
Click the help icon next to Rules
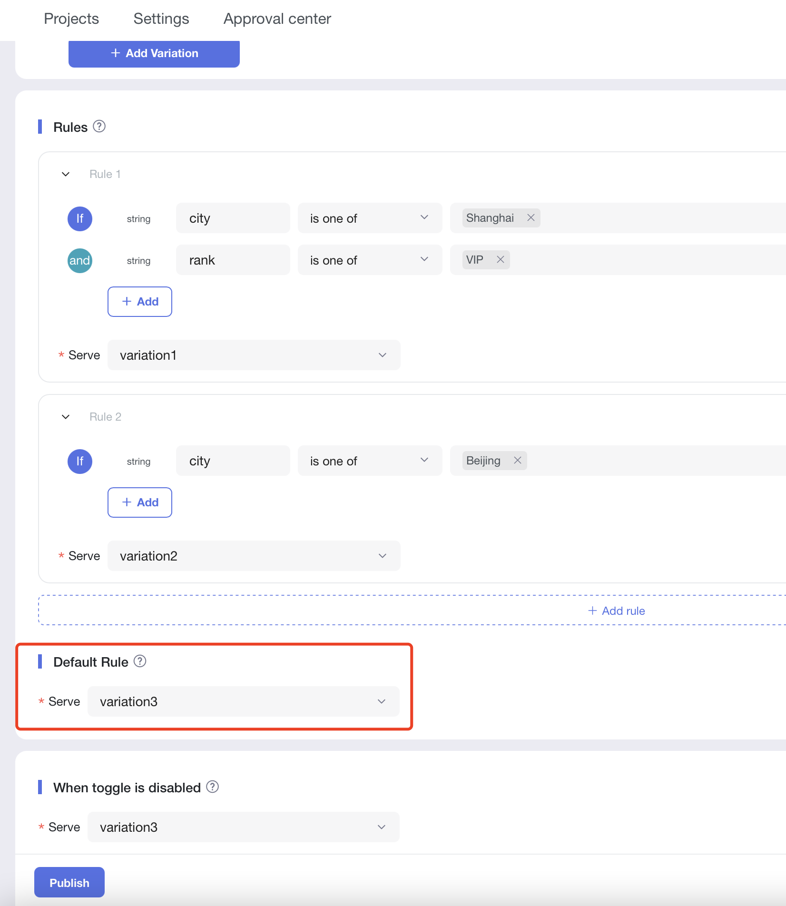[99, 127]
